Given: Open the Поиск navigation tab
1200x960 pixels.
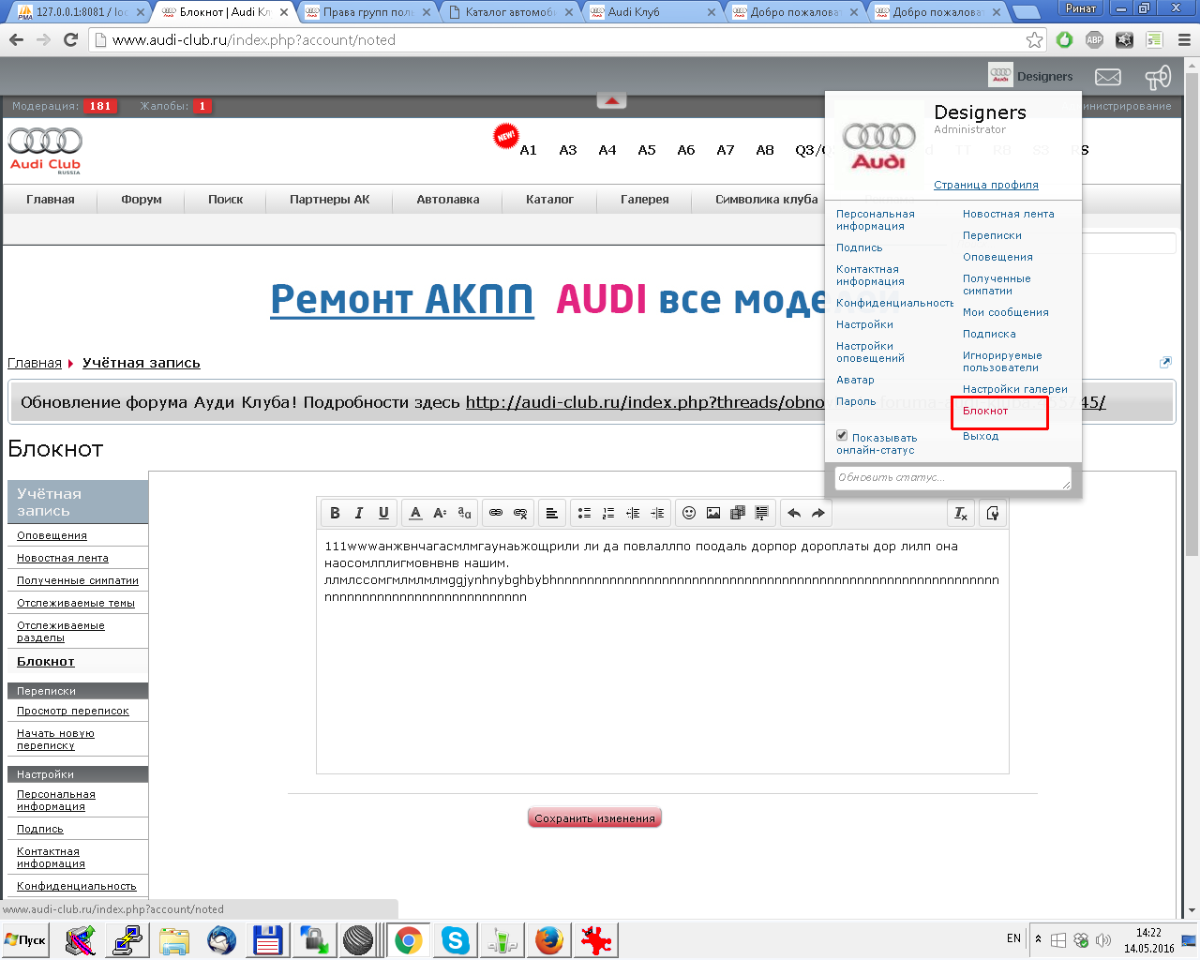Looking at the screenshot, I should click(x=225, y=199).
